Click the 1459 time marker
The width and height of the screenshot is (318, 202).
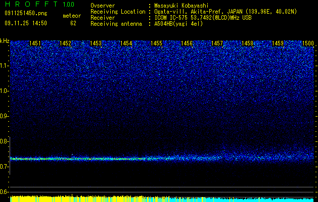(x=278, y=43)
